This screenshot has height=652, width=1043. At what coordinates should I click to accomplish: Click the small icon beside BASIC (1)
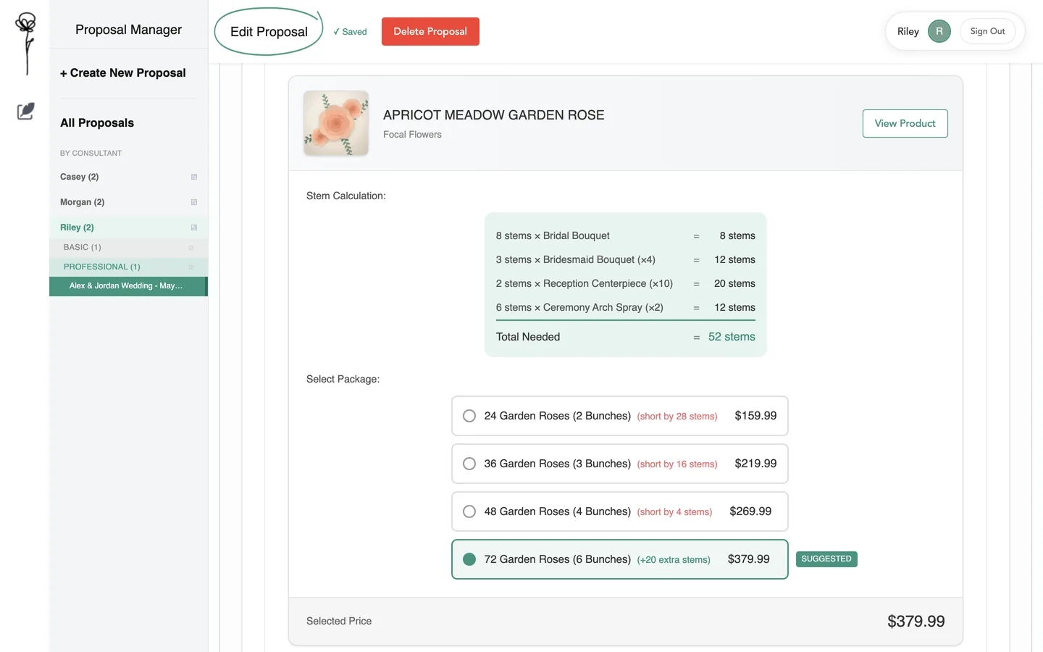(x=191, y=248)
